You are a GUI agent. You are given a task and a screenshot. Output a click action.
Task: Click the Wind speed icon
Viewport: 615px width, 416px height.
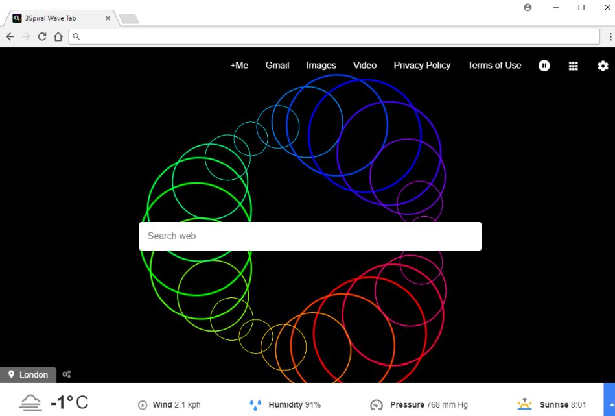click(142, 404)
